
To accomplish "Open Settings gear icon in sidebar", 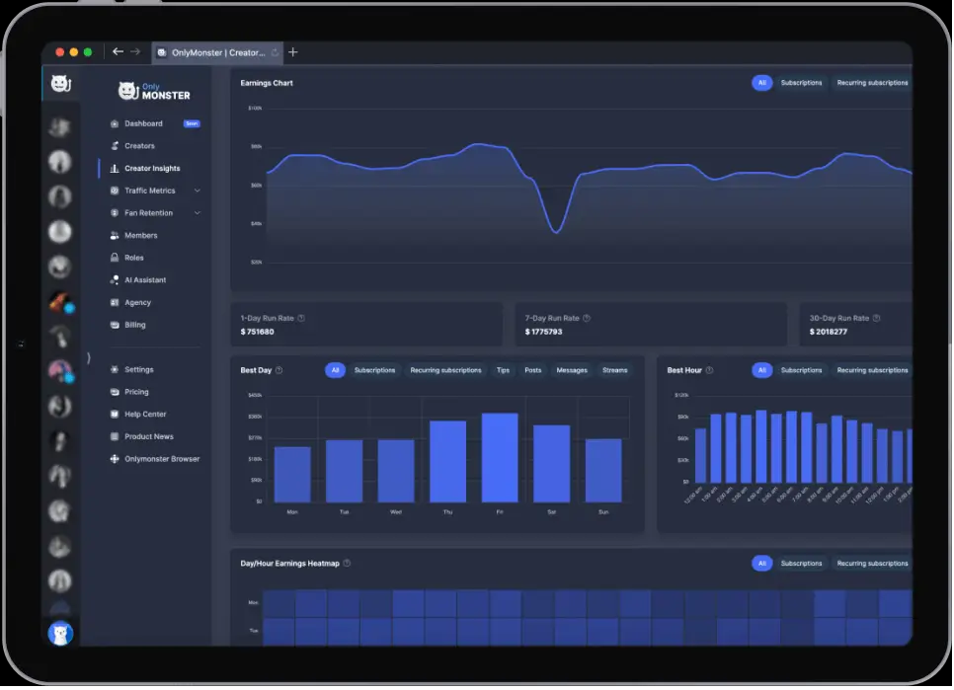I will pyautogui.click(x=115, y=370).
